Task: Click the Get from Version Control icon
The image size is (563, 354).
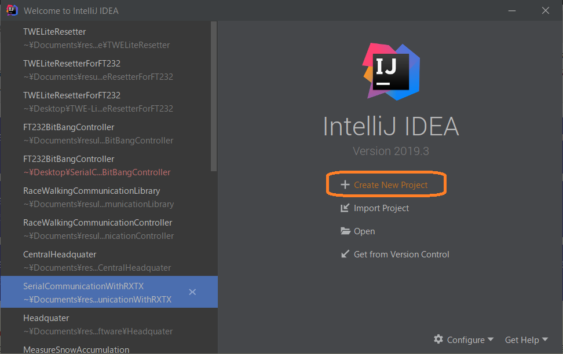Action: (345, 255)
